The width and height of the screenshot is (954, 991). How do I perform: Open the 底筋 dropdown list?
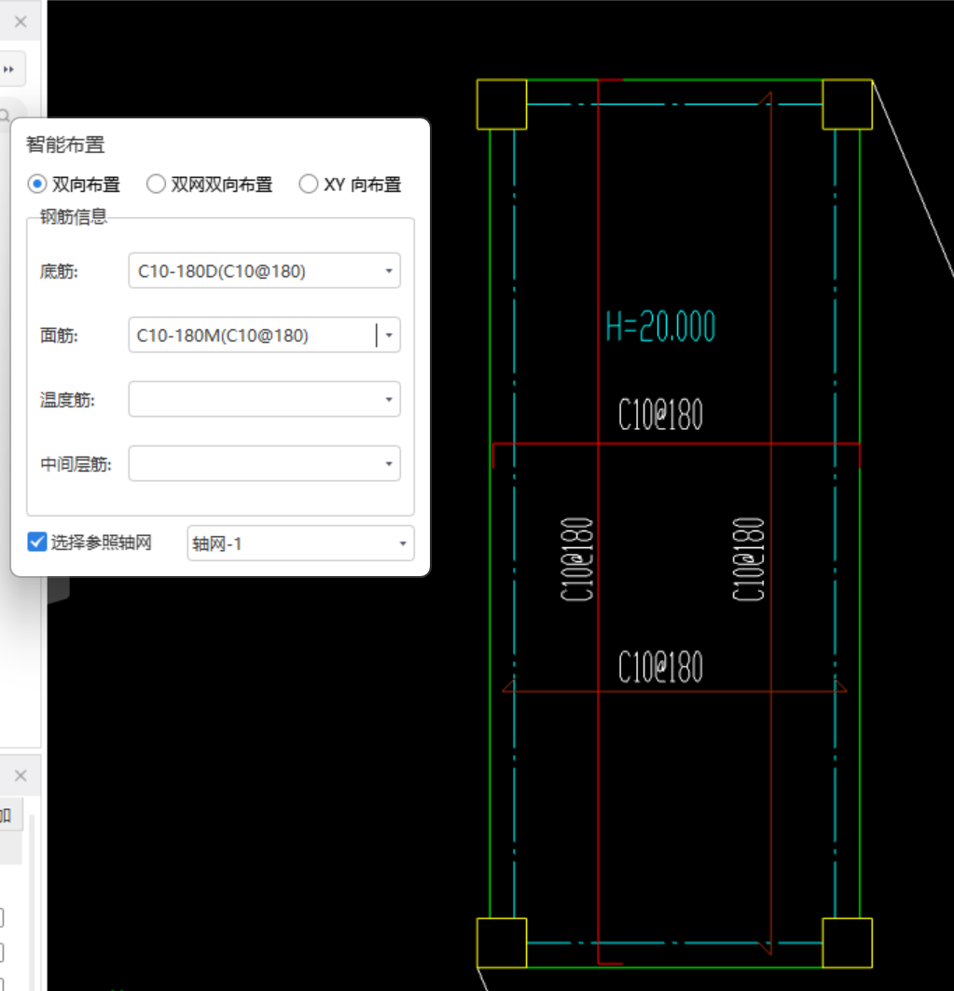pos(389,270)
